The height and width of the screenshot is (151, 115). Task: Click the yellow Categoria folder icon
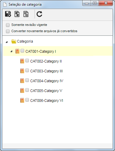point(14,41)
